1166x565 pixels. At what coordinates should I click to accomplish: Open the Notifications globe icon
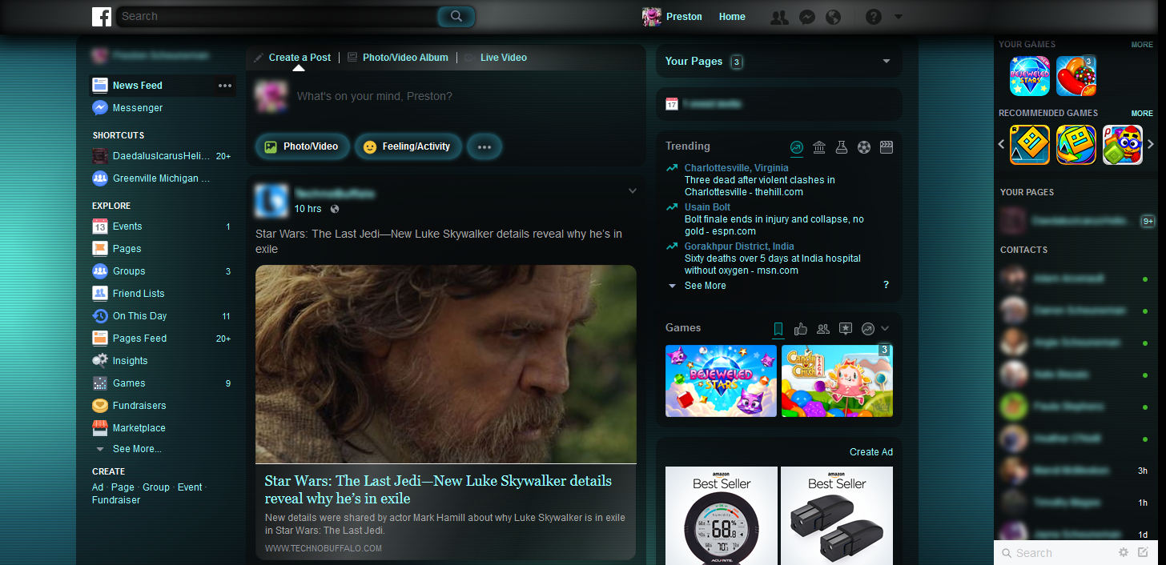tap(833, 17)
